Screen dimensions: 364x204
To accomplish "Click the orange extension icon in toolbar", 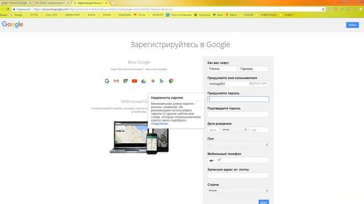I will coord(336,9).
